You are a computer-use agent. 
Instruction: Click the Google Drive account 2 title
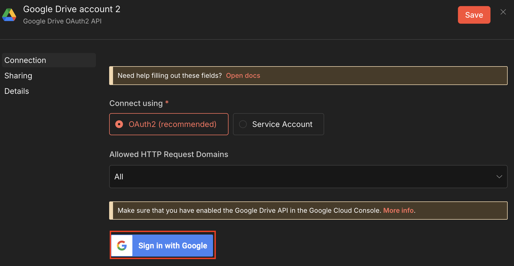tap(72, 9)
